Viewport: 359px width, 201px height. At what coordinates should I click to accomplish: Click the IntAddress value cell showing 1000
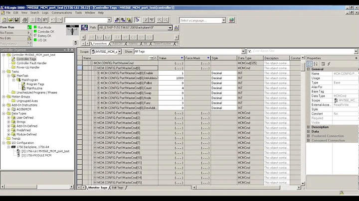coord(171,78)
